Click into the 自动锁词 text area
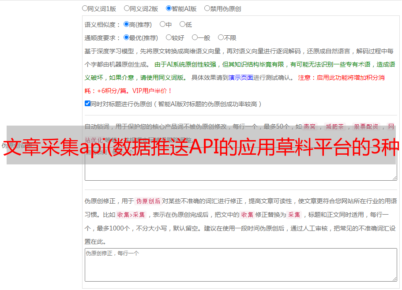Viewport: 402px width, 290px height. pos(240,172)
